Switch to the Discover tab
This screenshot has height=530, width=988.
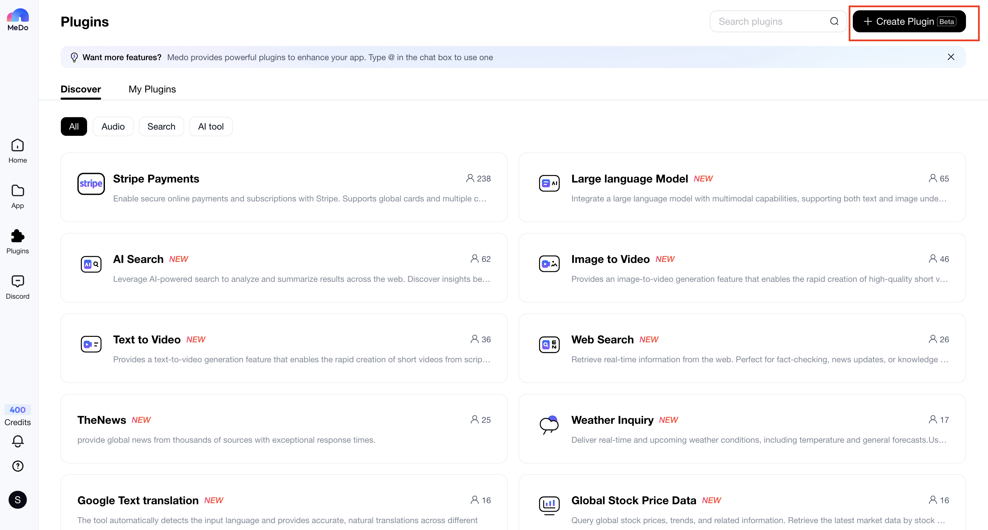pyautogui.click(x=80, y=89)
